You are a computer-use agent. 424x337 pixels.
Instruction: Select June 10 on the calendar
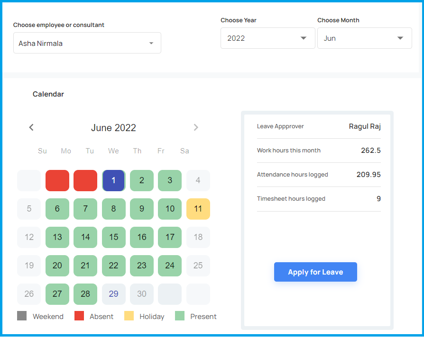(x=170, y=209)
